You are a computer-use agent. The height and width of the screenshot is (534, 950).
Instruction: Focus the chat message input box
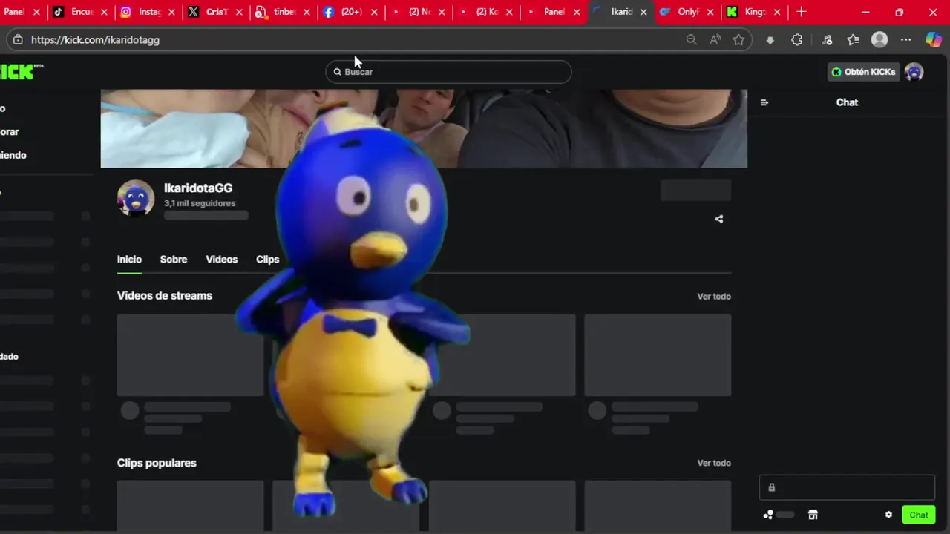click(847, 487)
